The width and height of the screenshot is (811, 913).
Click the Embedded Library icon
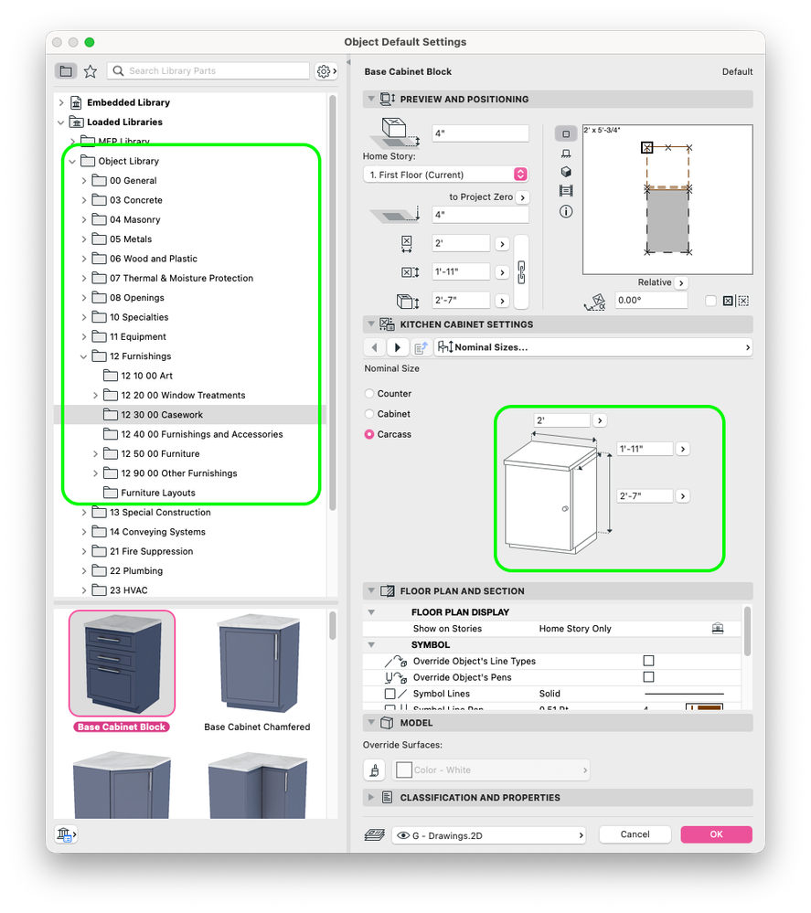(76, 102)
